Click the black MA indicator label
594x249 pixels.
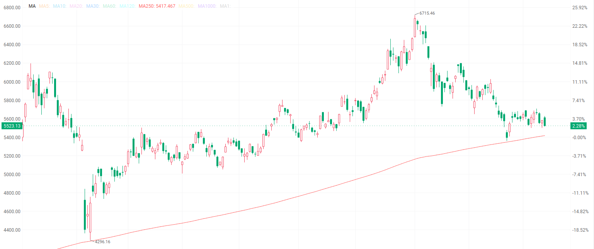(32, 6)
